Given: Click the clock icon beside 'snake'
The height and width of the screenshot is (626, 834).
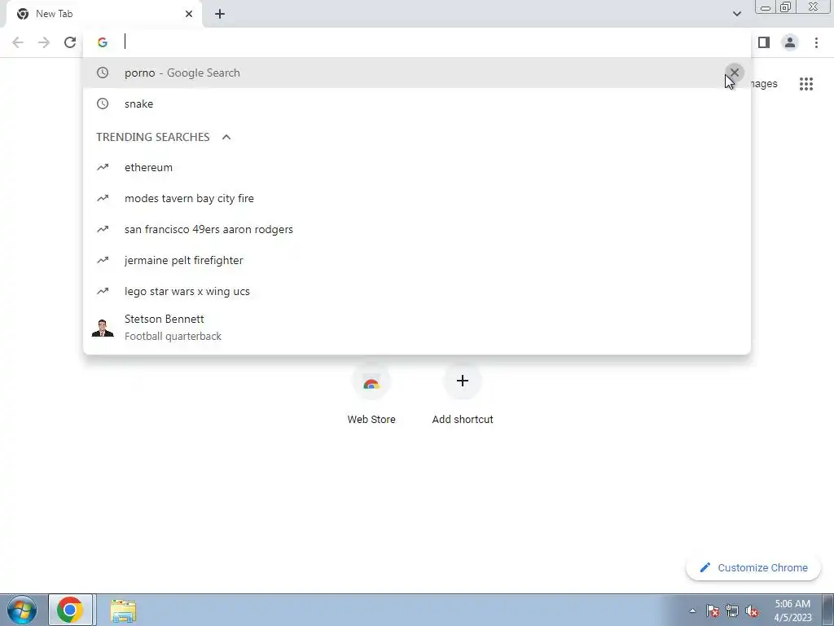Looking at the screenshot, I should point(103,104).
